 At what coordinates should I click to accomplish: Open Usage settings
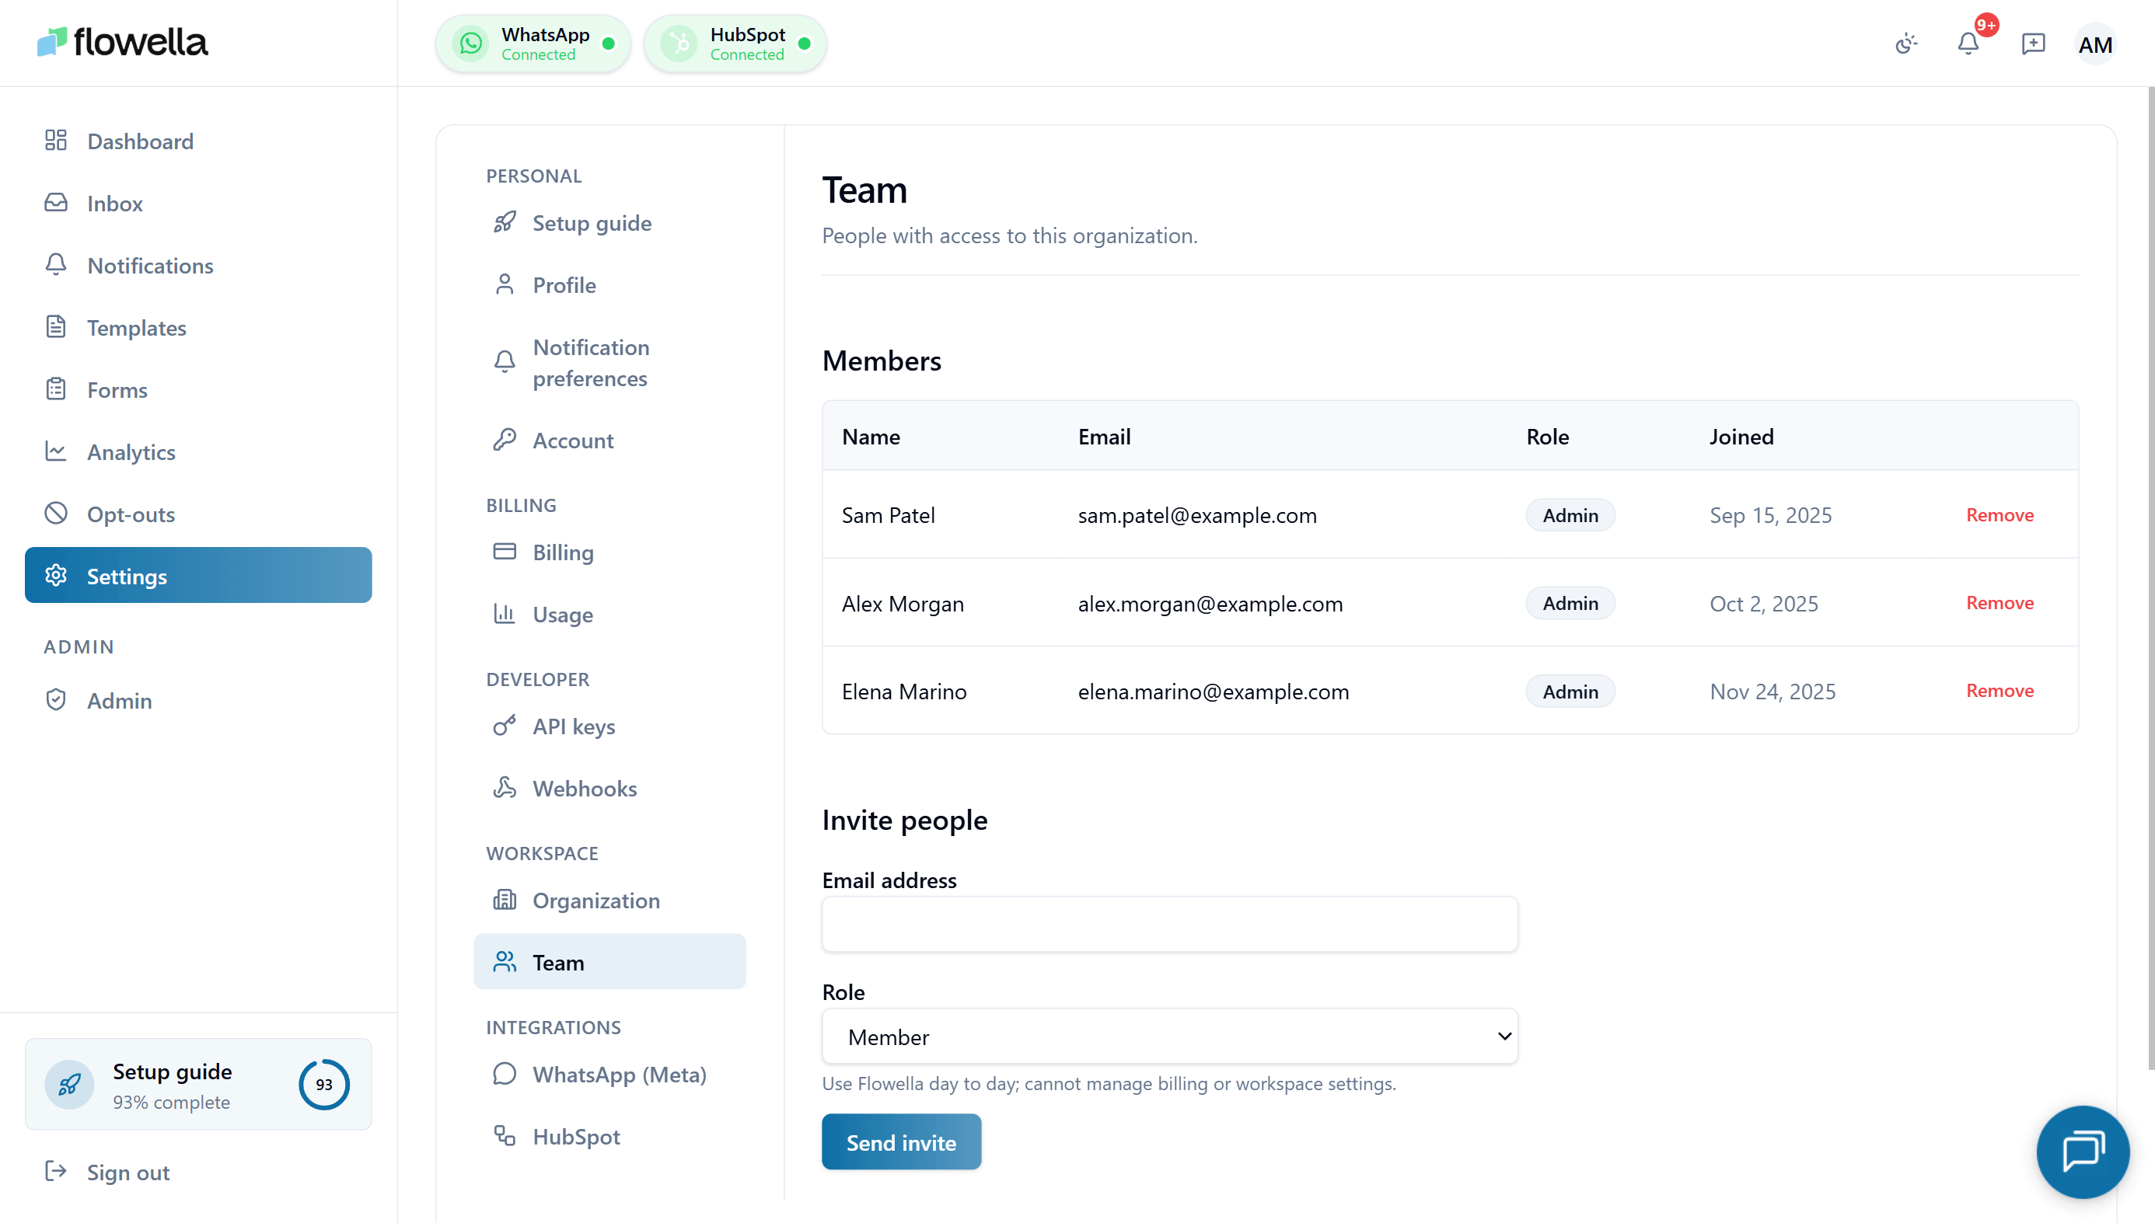click(x=609, y=614)
